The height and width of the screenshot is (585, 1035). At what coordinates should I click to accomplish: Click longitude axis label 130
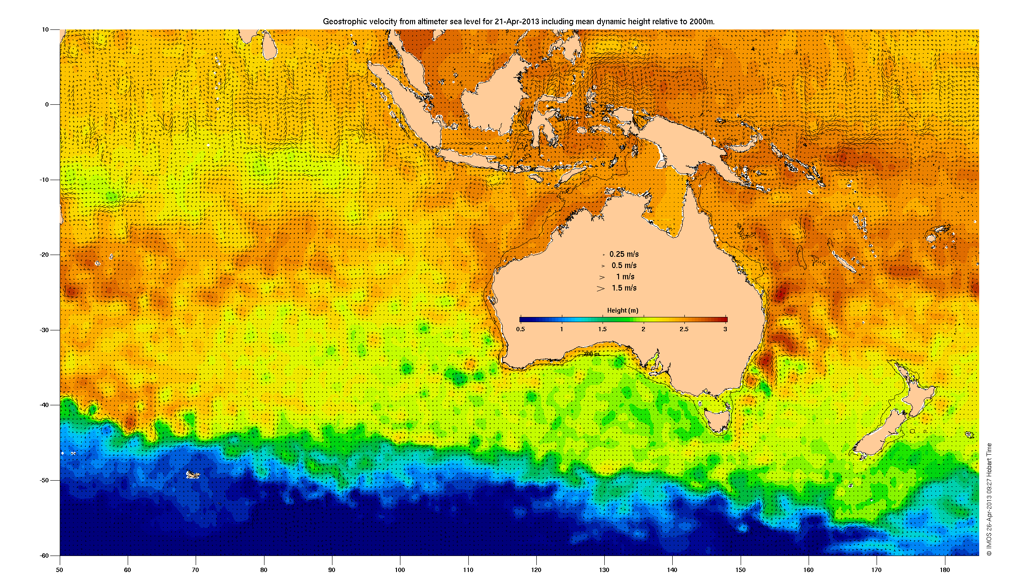604,570
